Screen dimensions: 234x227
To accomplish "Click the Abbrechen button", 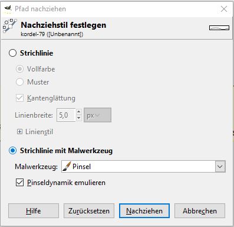I will click(200, 211).
